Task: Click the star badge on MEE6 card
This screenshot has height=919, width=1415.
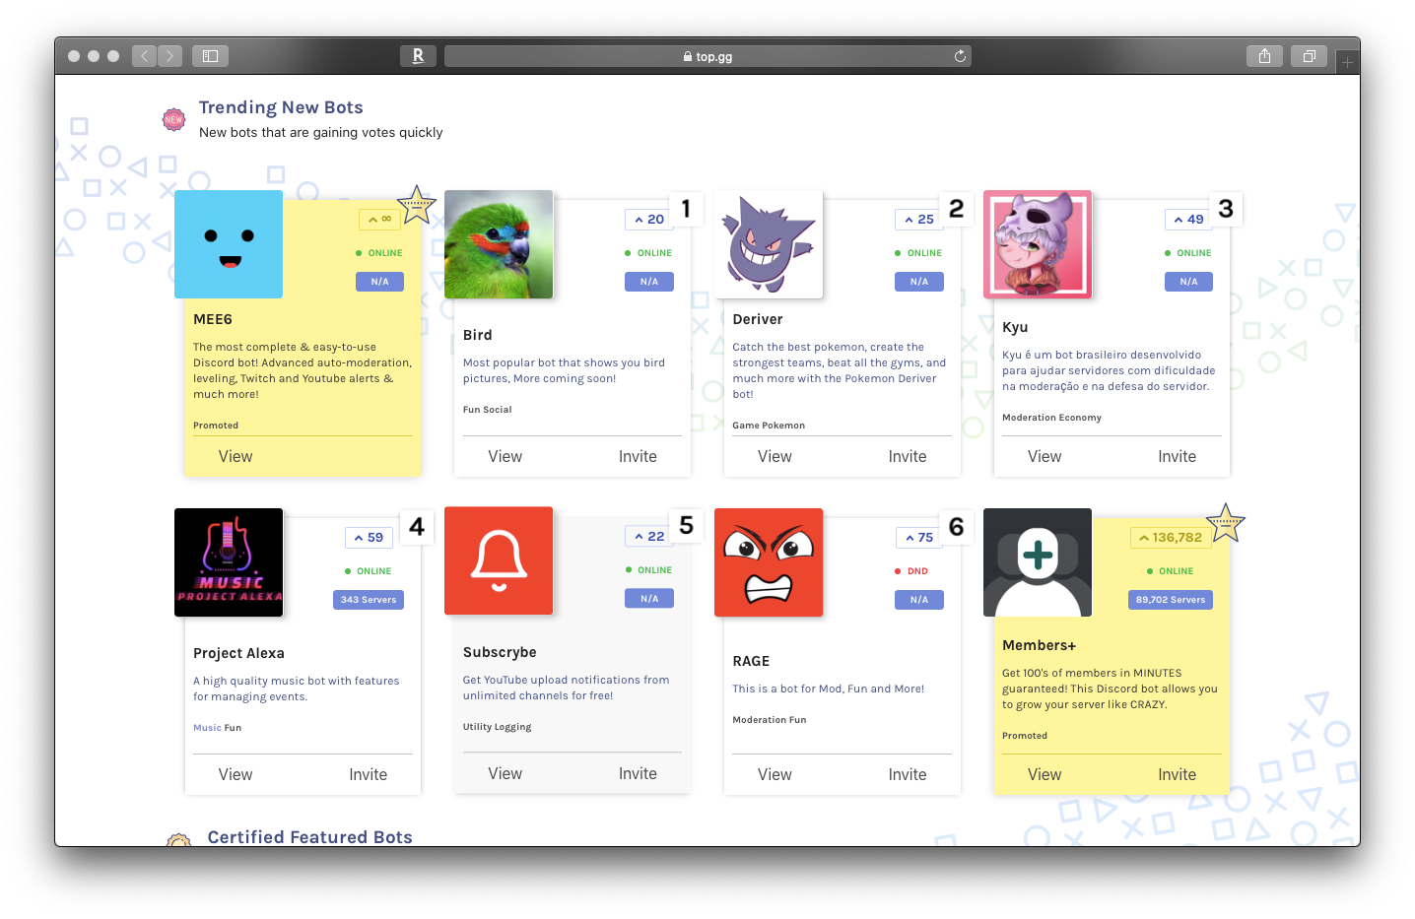Action: click(417, 205)
